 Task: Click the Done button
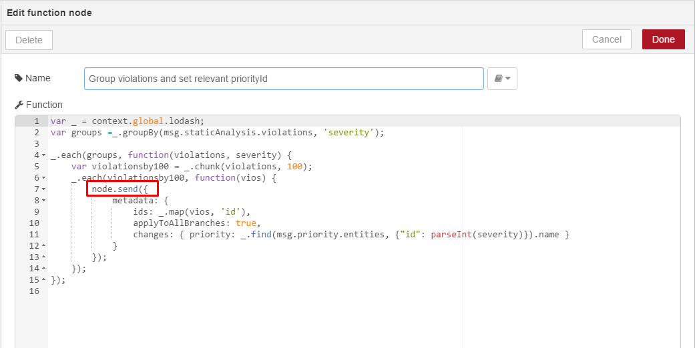pyautogui.click(x=663, y=39)
